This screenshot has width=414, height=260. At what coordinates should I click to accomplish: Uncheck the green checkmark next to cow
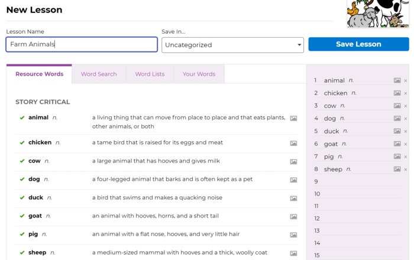[x=22, y=161]
